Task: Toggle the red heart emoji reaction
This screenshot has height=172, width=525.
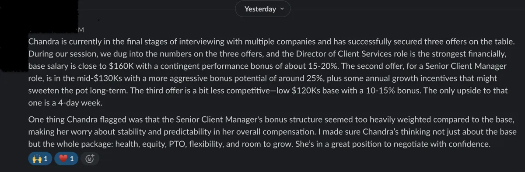Action: pos(66,159)
